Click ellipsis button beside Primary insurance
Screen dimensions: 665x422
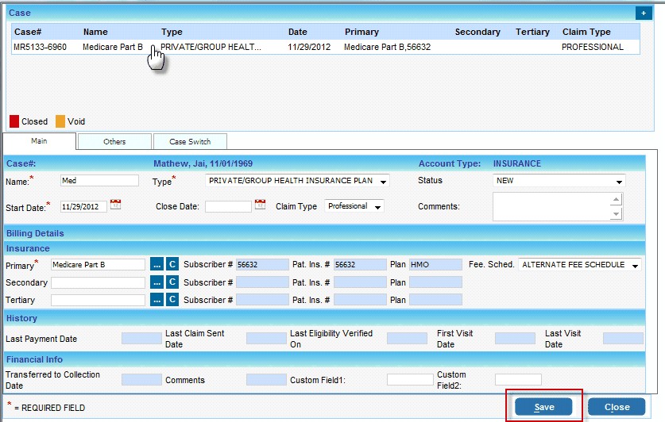[x=157, y=264]
